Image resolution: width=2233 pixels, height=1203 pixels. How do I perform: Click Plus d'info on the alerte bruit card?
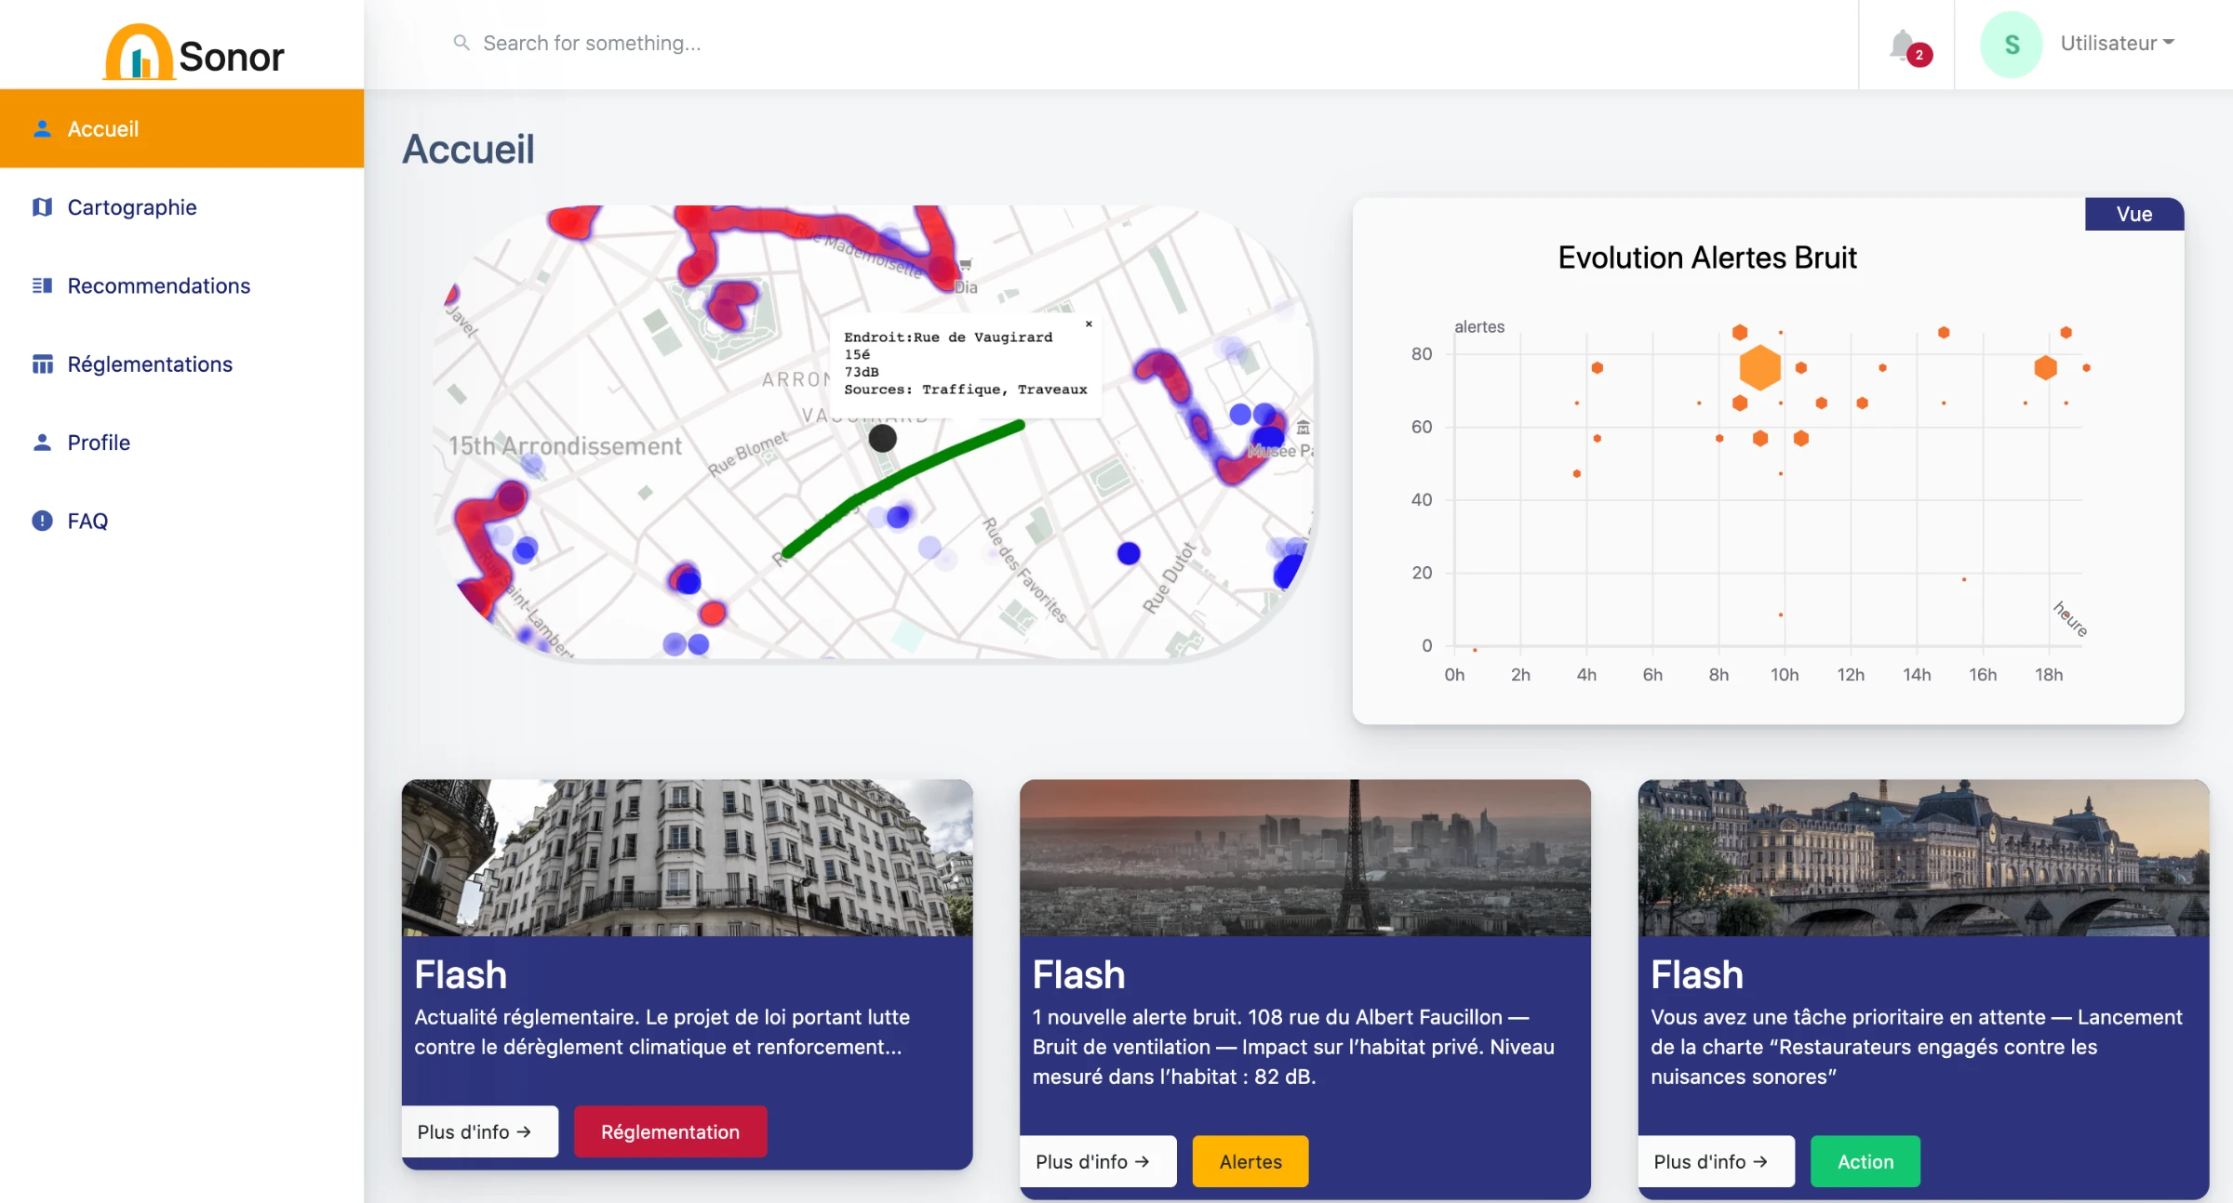[x=1098, y=1161]
